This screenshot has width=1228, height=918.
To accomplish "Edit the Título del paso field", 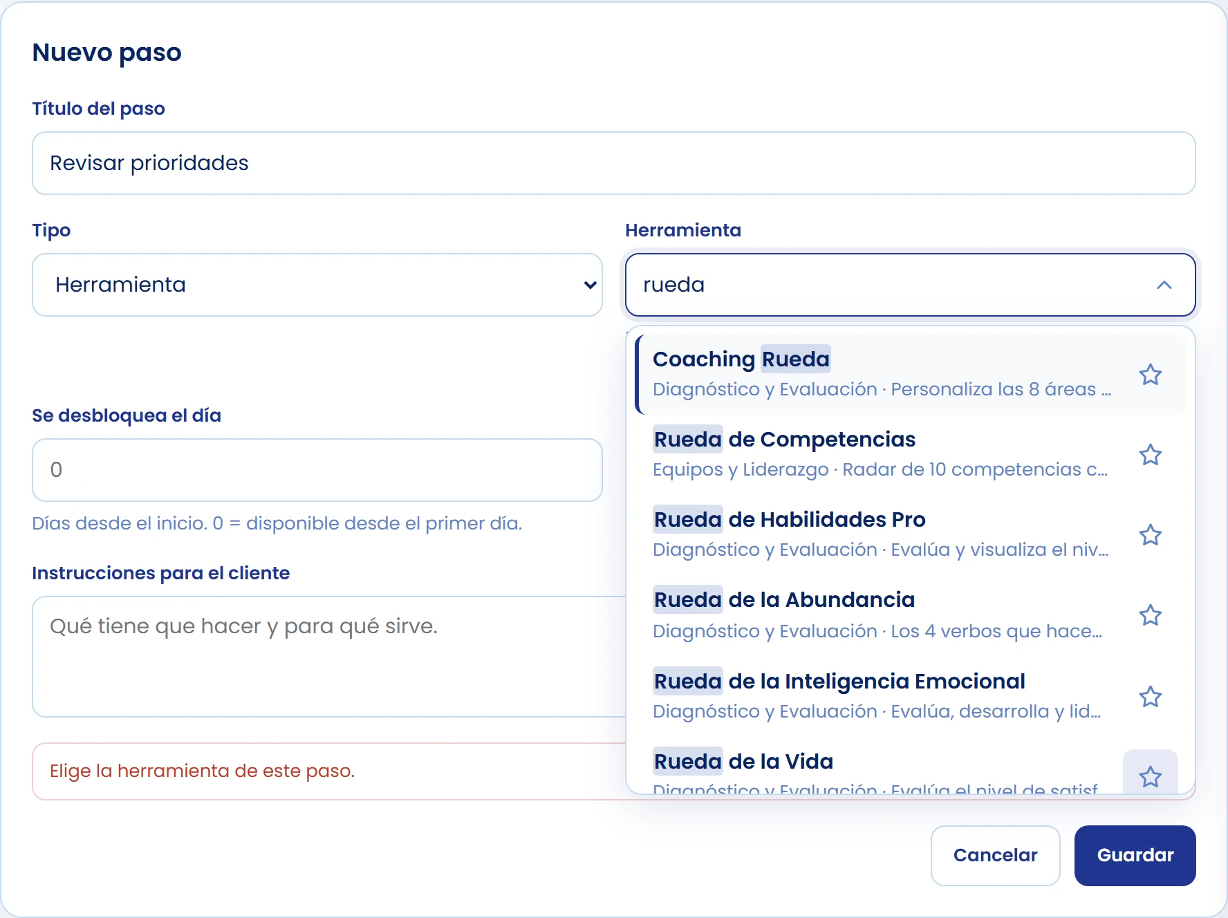I will (x=614, y=163).
